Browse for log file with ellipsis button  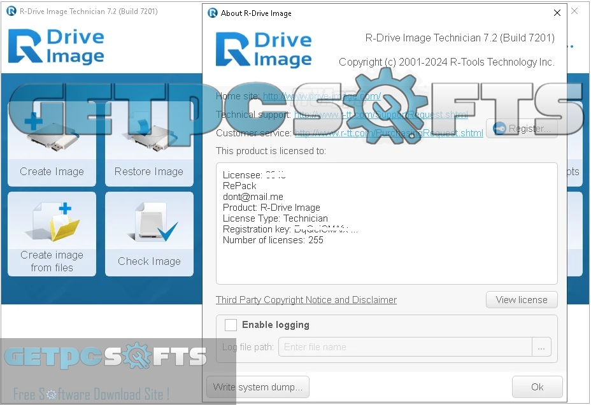click(x=541, y=347)
